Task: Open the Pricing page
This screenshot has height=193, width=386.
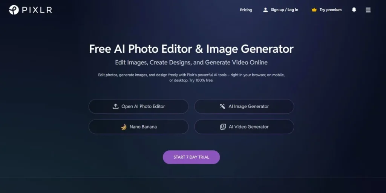Action: (246, 10)
